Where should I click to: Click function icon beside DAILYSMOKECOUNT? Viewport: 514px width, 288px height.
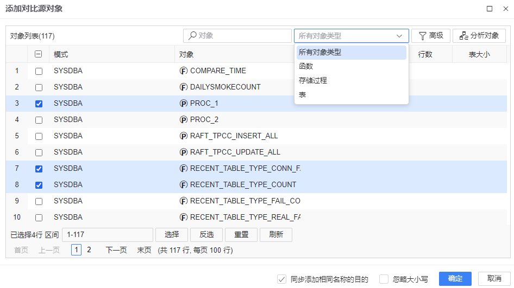pos(184,87)
